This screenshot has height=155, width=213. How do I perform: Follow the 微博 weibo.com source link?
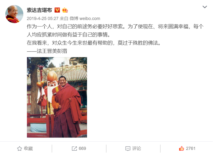[x=85, y=19]
